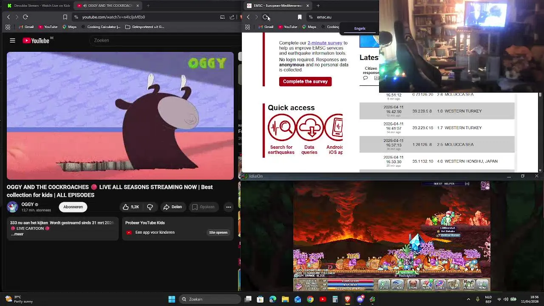
Task: Open Search for earthquakes quick access
Action: [281, 134]
